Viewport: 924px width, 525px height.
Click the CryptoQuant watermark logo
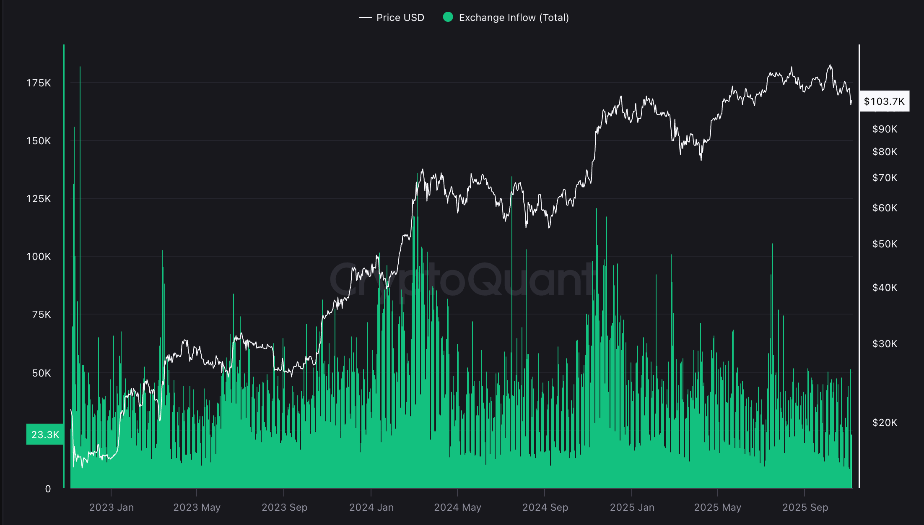tap(461, 279)
